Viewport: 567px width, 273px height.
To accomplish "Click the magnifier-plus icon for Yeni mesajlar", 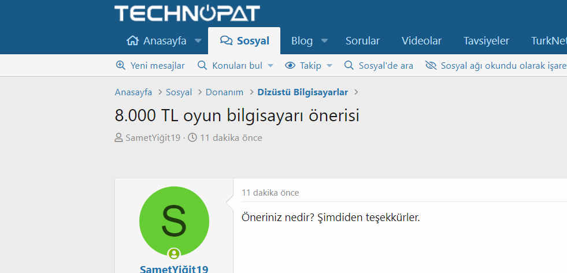I will 120,65.
